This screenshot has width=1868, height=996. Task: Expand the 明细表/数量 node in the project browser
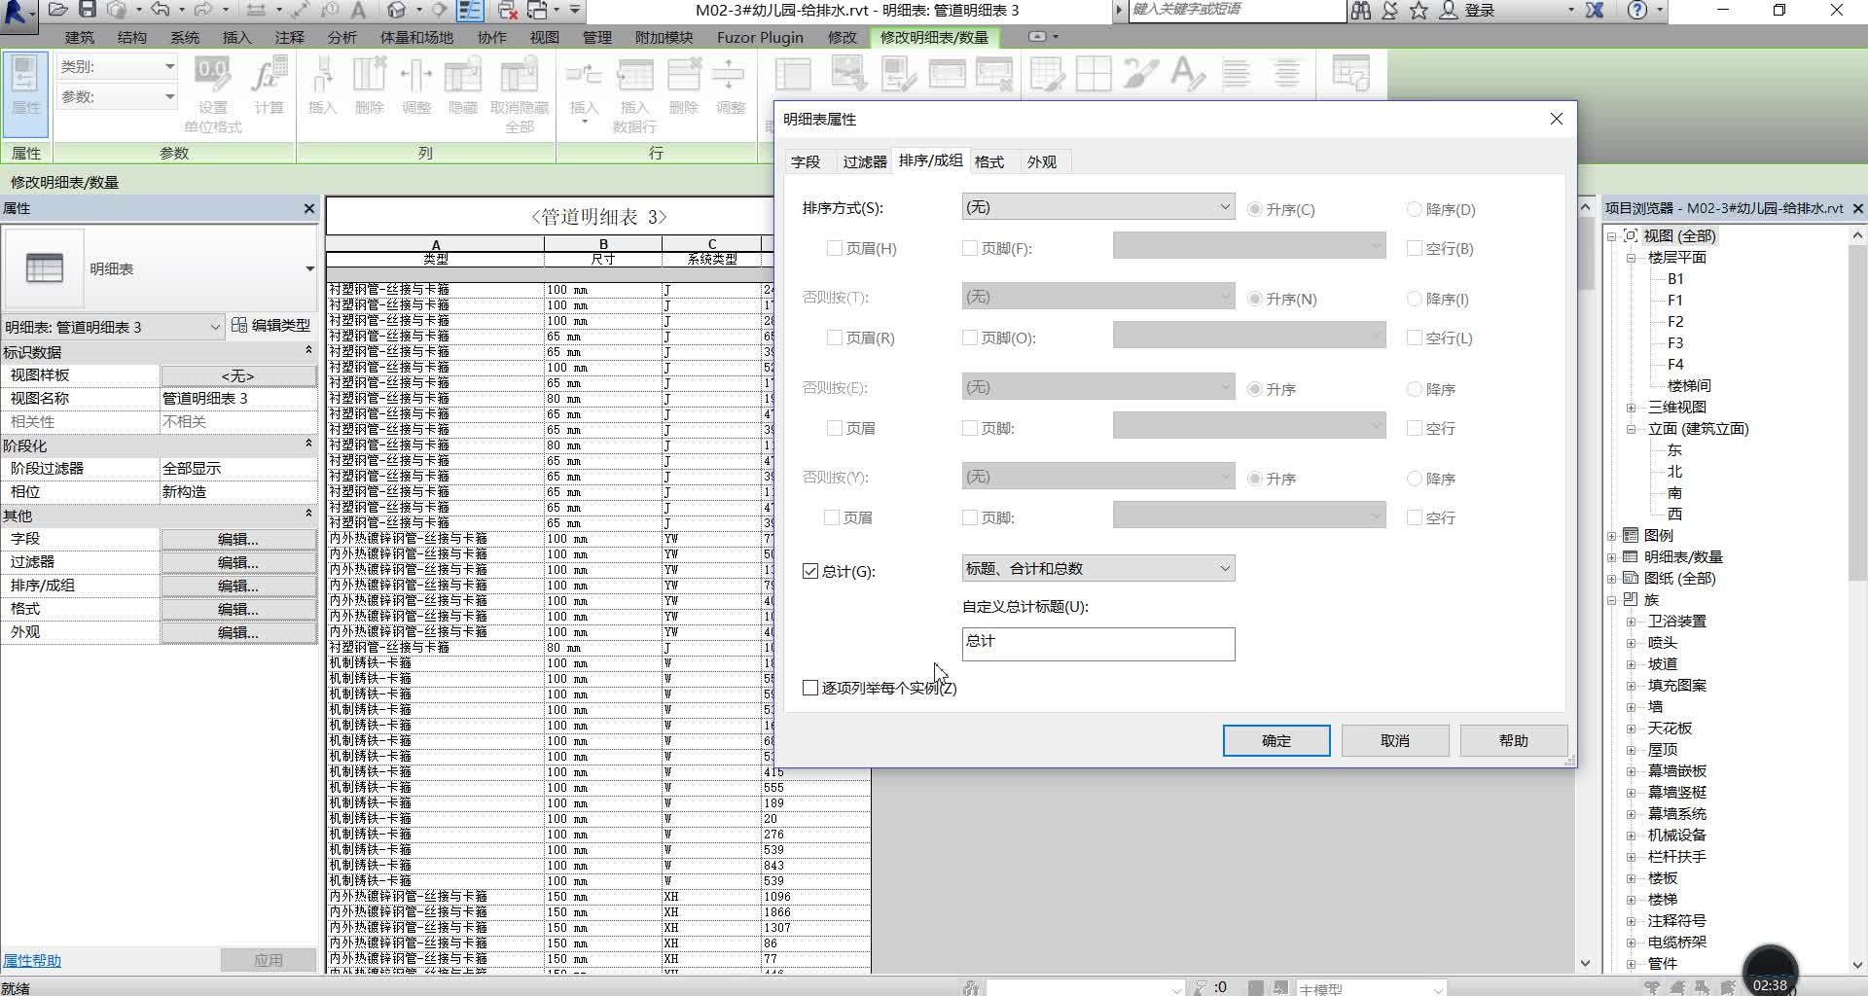click(x=1612, y=557)
